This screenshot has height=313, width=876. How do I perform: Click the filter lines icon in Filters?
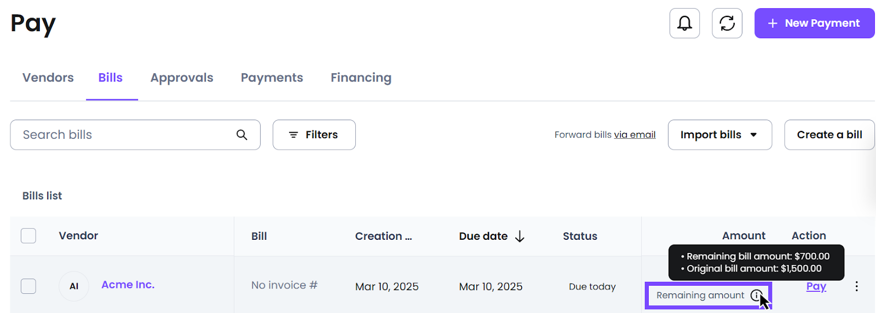click(293, 135)
